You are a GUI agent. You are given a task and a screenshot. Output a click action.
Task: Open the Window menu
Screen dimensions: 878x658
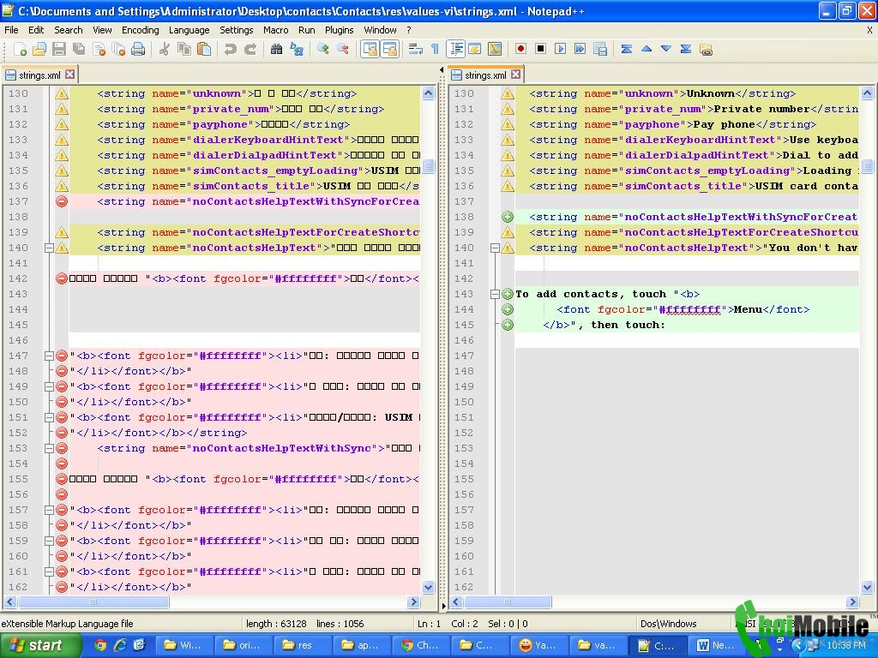pos(380,30)
